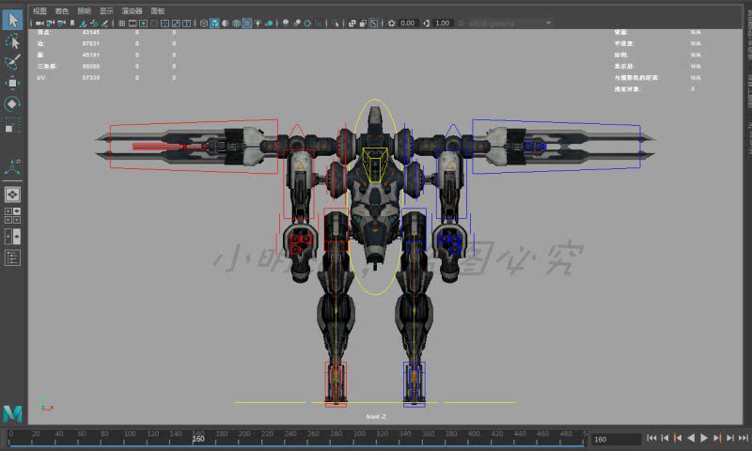Viewport: 752px width, 451px height.
Task: Click the gamma value field 1.00
Action: click(x=443, y=23)
